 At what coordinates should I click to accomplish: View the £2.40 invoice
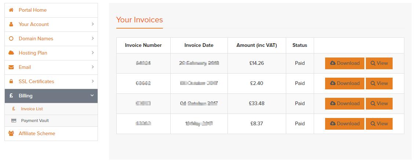(x=379, y=83)
